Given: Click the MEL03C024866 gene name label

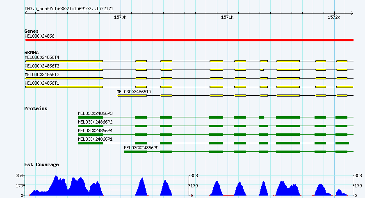Looking at the screenshot, I should (39, 36).
